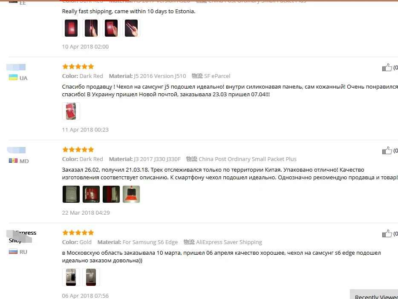Click the reviewer name above RU flag
This screenshot has width=398, height=299.
coord(21,236)
